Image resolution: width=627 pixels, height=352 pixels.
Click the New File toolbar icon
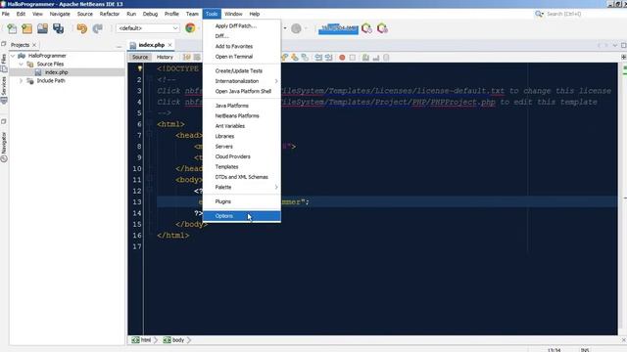tap(12, 28)
